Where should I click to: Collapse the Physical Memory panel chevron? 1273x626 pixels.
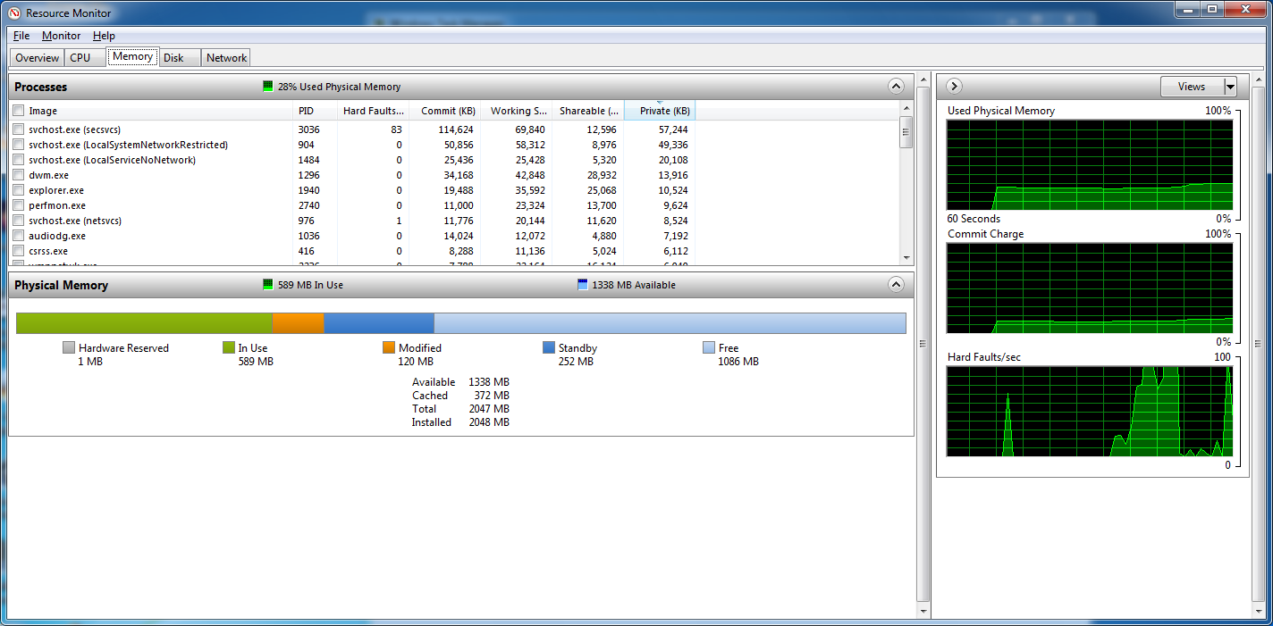[x=896, y=285]
